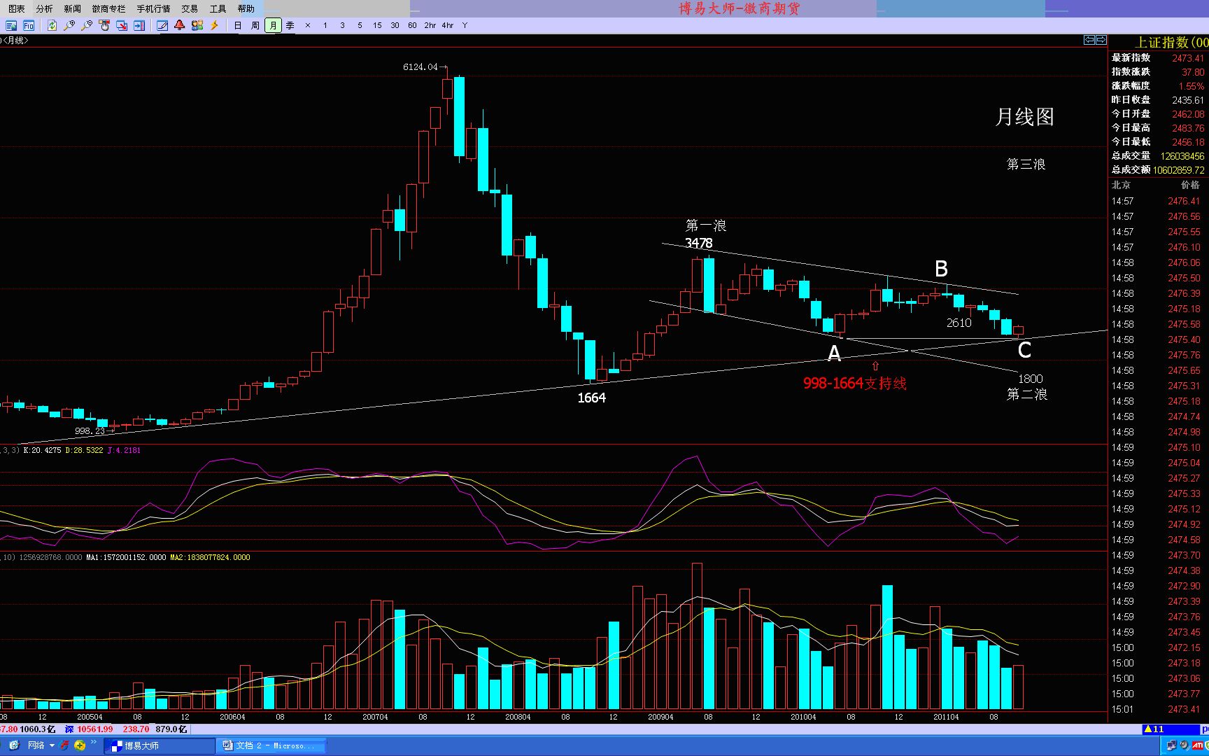Click the 最新指数 value 2473.41
The width and height of the screenshot is (1209, 756).
[x=1188, y=58]
